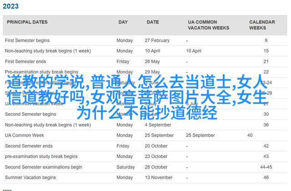The image size is (291, 191).
Task: Click the 'Second Semester begins' row label
Action: point(30,114)
